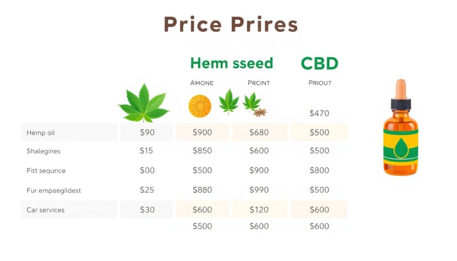This screenshot has width=457, height=261.
Task: Click the "Prcint" subheader label
Action: 259,83
